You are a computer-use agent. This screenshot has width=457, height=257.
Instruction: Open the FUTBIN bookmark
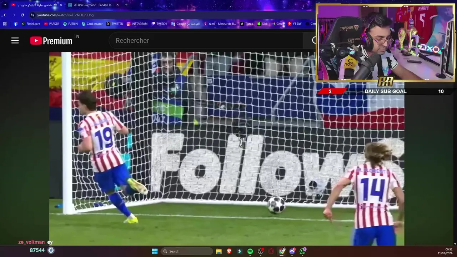[70, 24]
